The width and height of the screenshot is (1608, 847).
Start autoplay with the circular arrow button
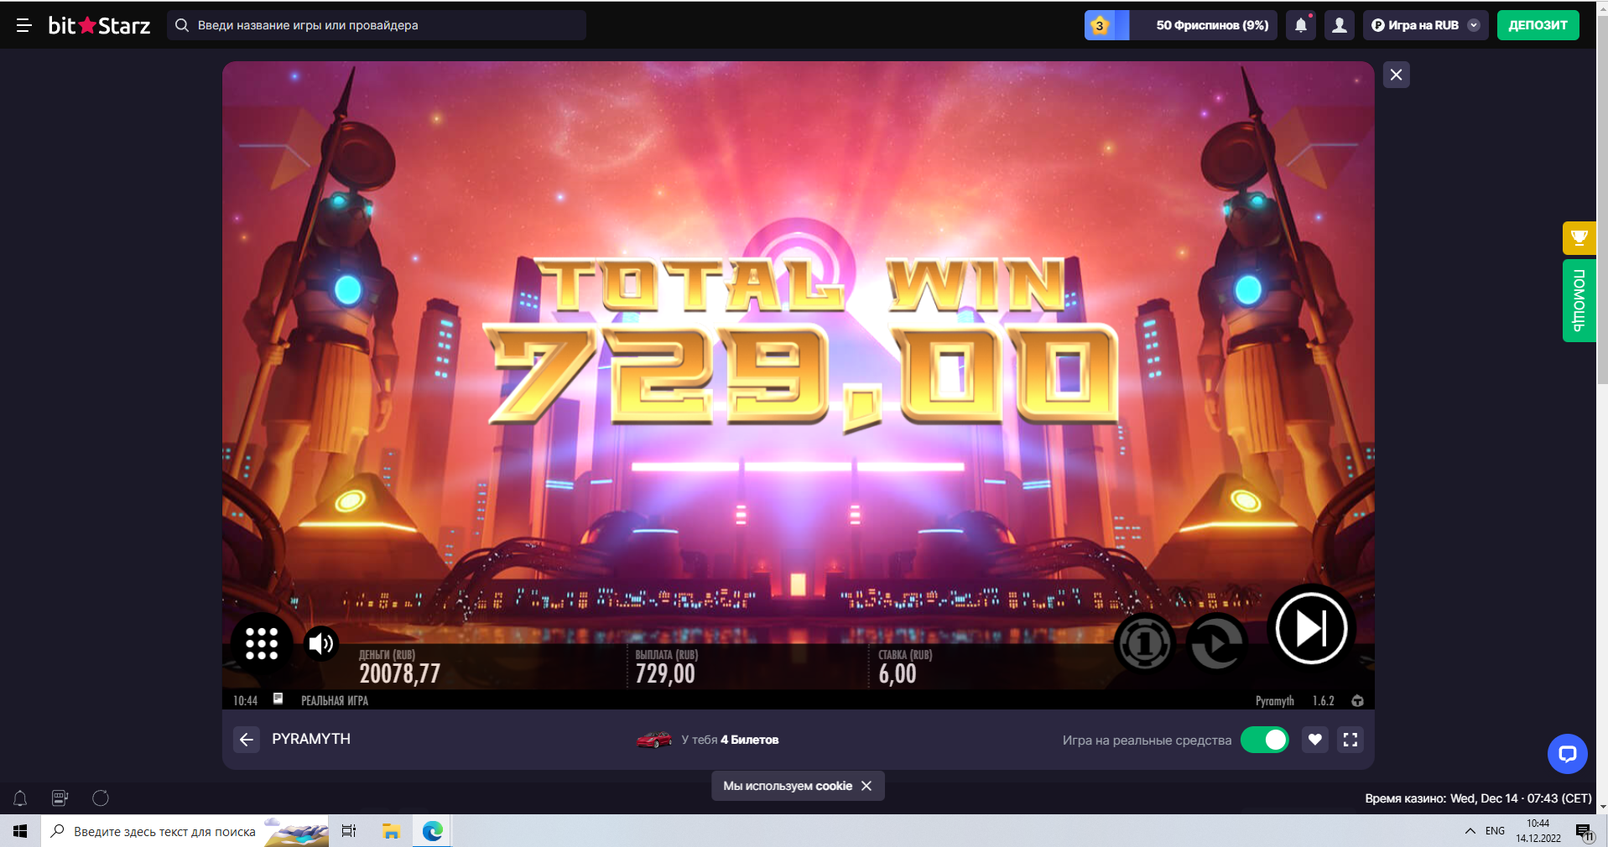pos(1216,643)
